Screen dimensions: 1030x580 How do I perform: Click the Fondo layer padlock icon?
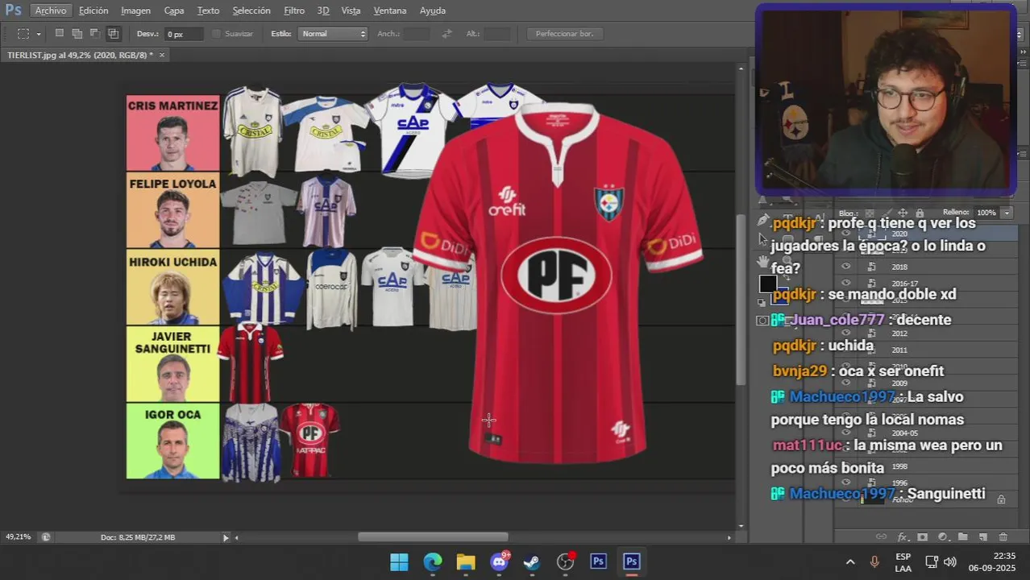[x=1001, y=499]
